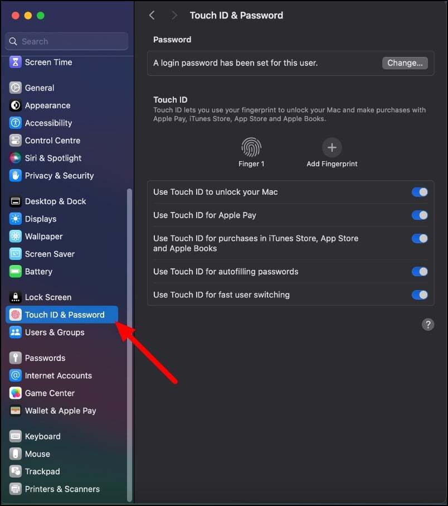
Task: Toggle Touch ID for fast user switching
Action: [x=420, y=295]
